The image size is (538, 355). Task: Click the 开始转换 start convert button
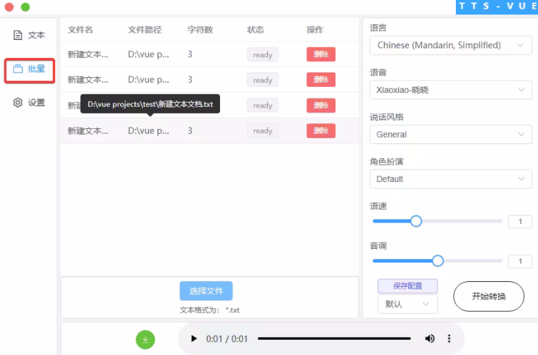point(488,296)
